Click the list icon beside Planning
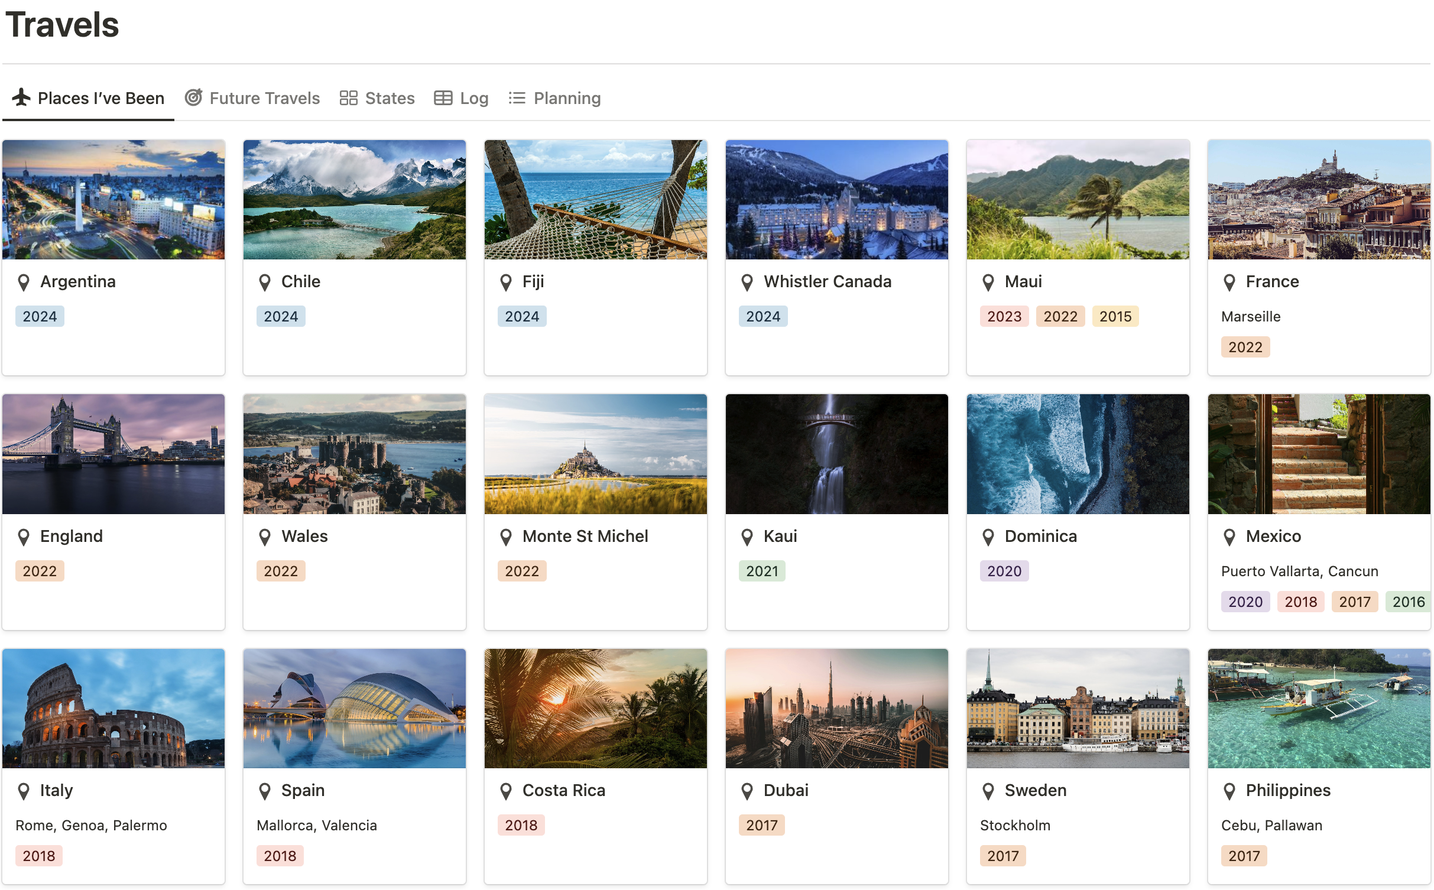Screen dimensions: 1434x890 (517, 98)
